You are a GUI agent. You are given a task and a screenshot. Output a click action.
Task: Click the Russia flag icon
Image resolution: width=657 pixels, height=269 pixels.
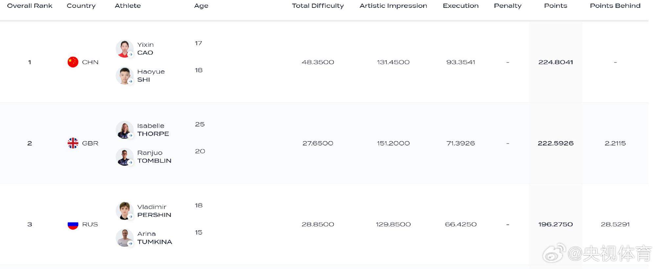[x=73, y=224]
